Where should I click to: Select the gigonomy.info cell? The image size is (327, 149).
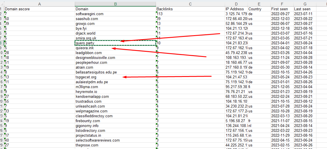[x=115, y=126]
